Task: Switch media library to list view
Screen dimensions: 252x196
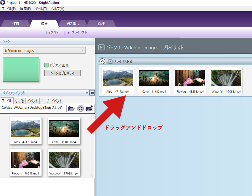Action: point(87,93)
